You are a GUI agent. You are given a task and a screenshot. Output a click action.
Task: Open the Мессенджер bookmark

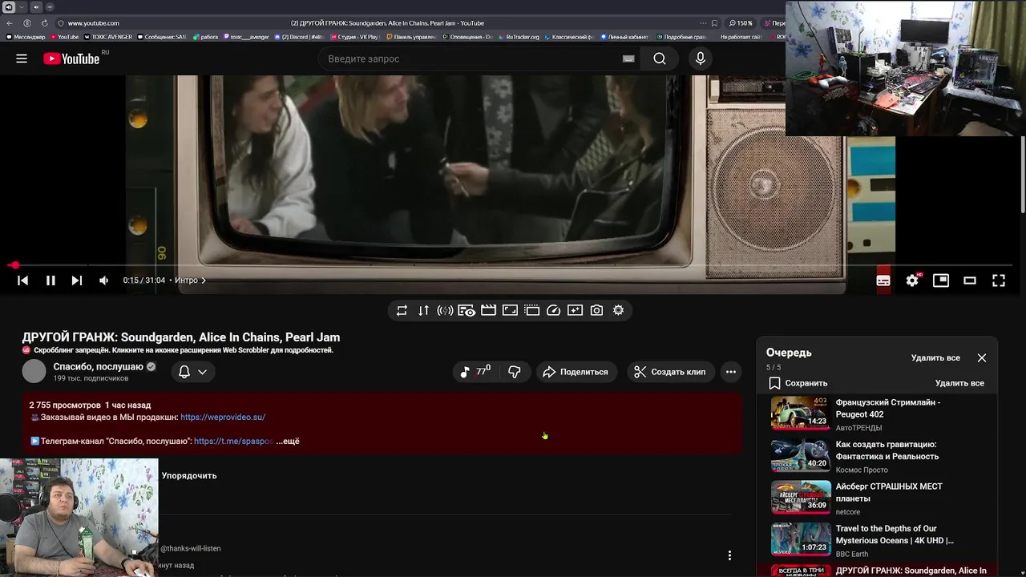pos(26,37)
